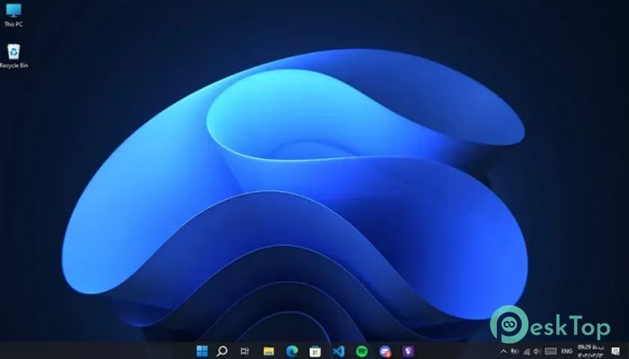
Task: Show hidden system tray icons
Action: coord(503,352)
